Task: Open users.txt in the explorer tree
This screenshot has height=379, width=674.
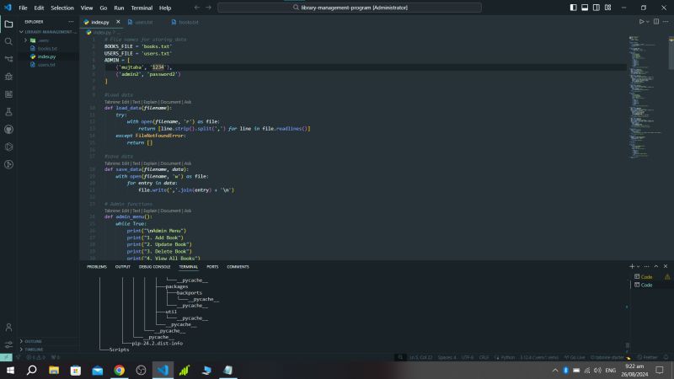Action: pos(47,65)
